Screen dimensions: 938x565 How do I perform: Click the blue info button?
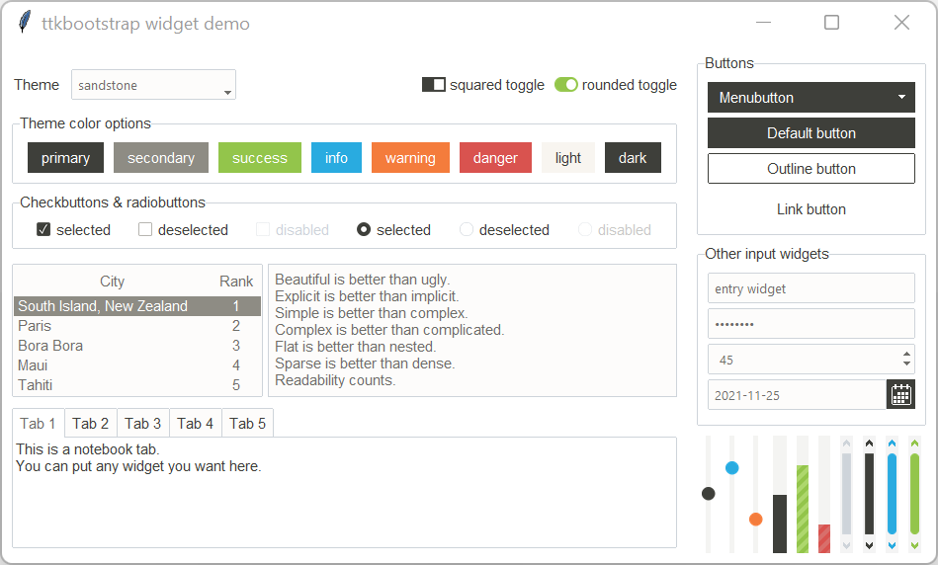point(336,158)
